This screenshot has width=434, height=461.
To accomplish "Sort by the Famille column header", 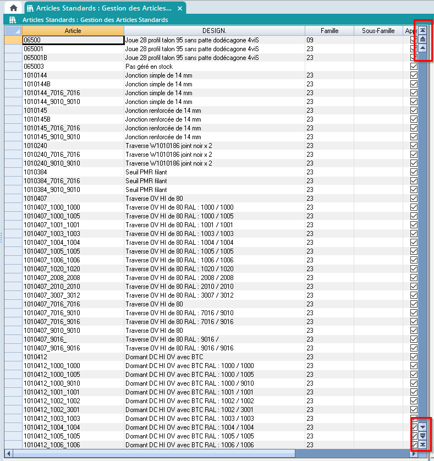I will point(329,31).
